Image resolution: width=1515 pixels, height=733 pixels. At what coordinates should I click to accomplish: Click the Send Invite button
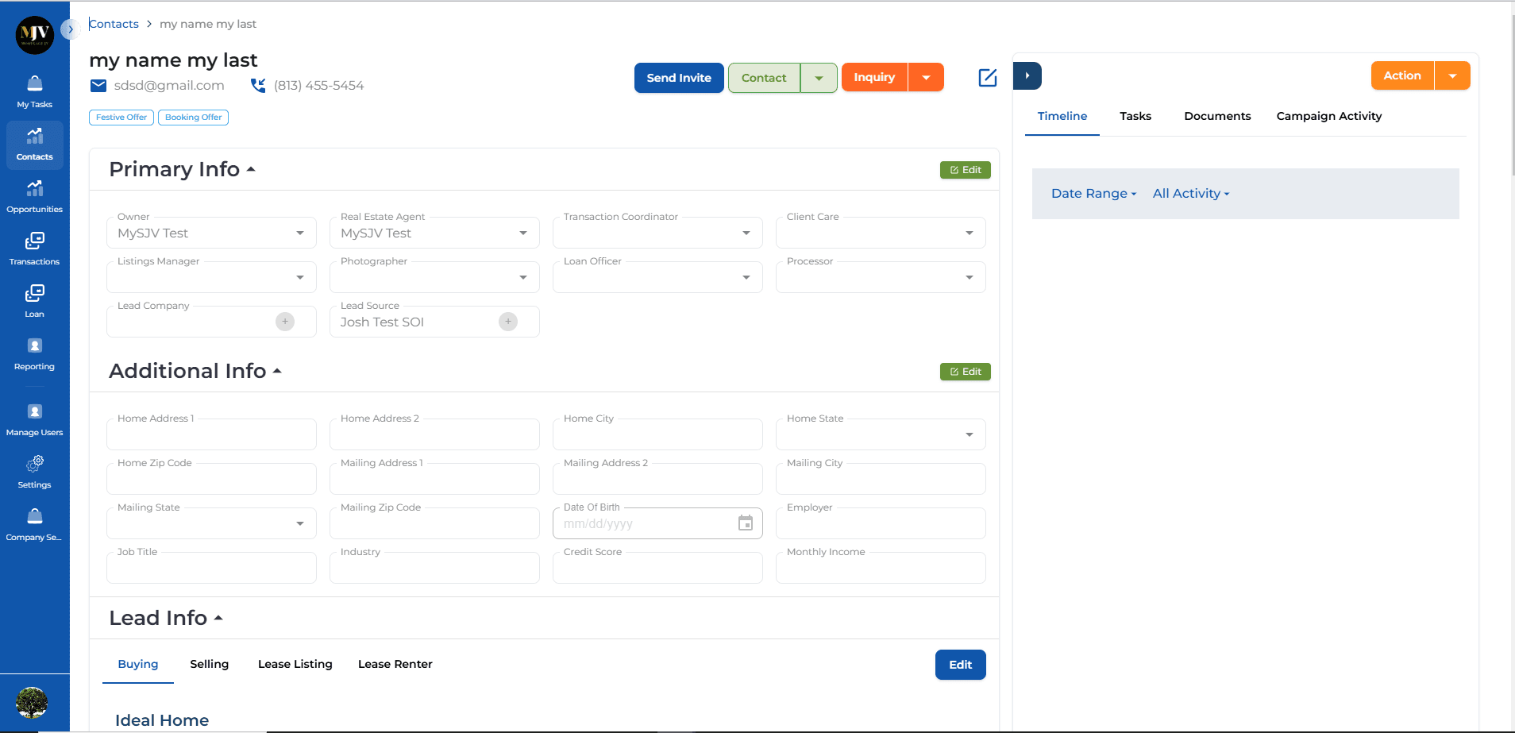click(679, 78)
